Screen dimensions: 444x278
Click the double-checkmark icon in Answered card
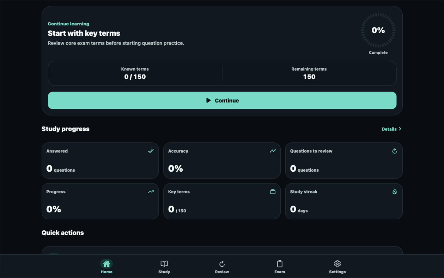(151, 151)
